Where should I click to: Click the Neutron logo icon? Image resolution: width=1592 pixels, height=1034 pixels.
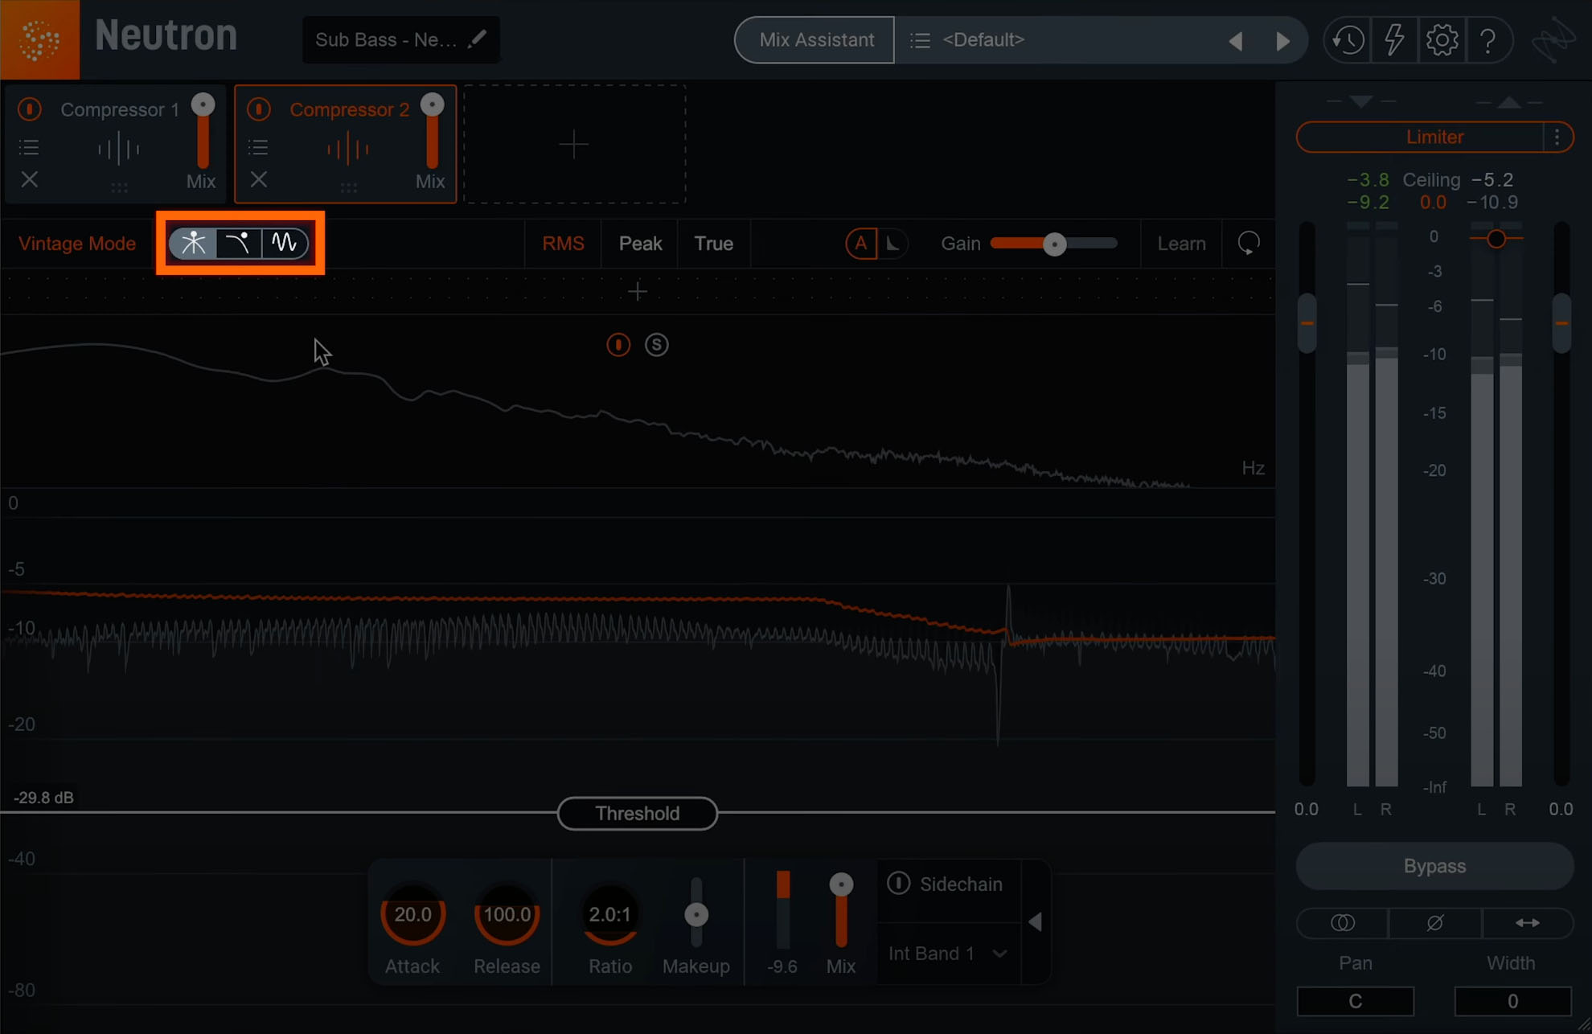point(39,39)
